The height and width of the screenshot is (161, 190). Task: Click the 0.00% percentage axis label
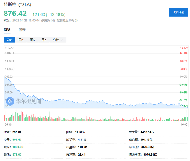pos(183,77)
